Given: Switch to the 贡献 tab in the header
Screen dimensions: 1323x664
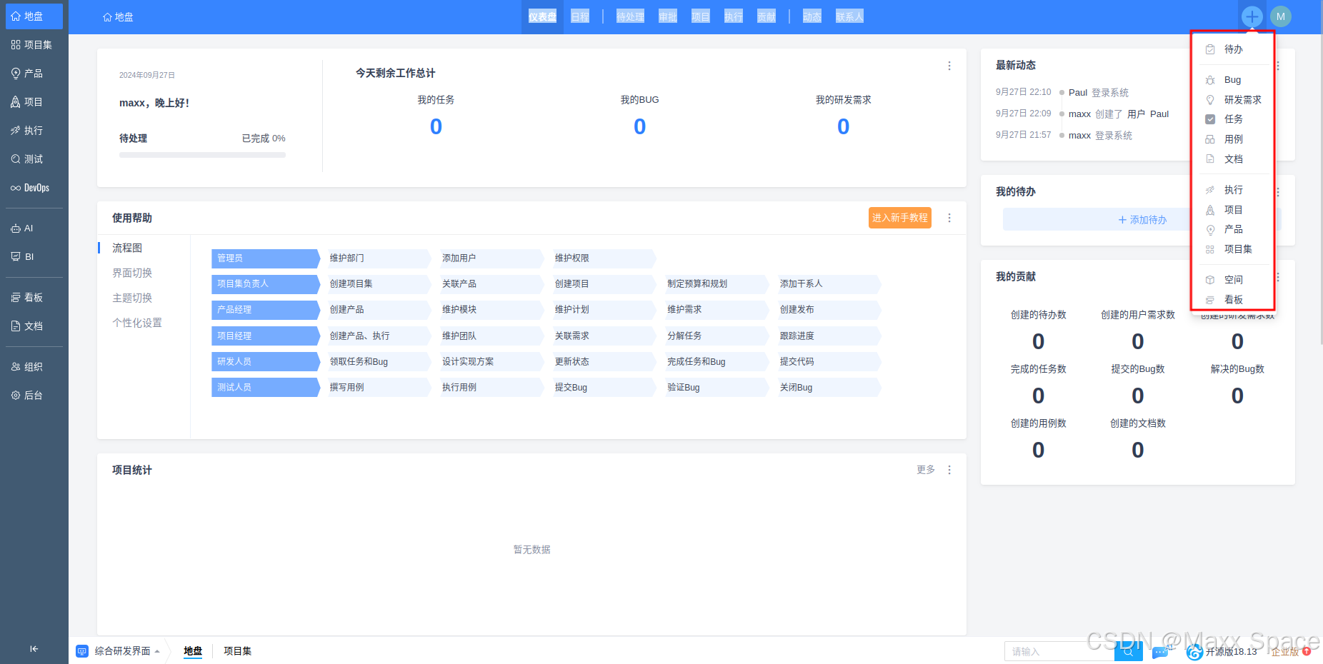Looking at the screenshot, I should tap(767, 16).
